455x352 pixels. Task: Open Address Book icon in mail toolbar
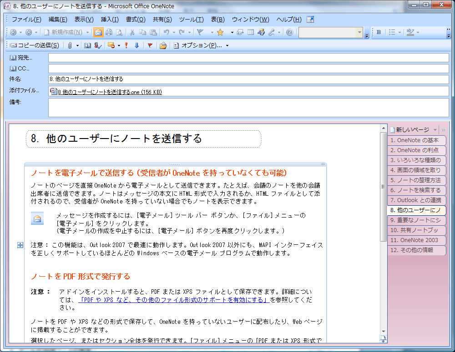click(x=87, y=45)
